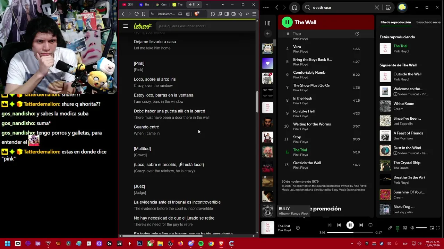Open Liked Songs in Spotify sidebar
This screenshot has height=249, width=444.
(267, 63)
